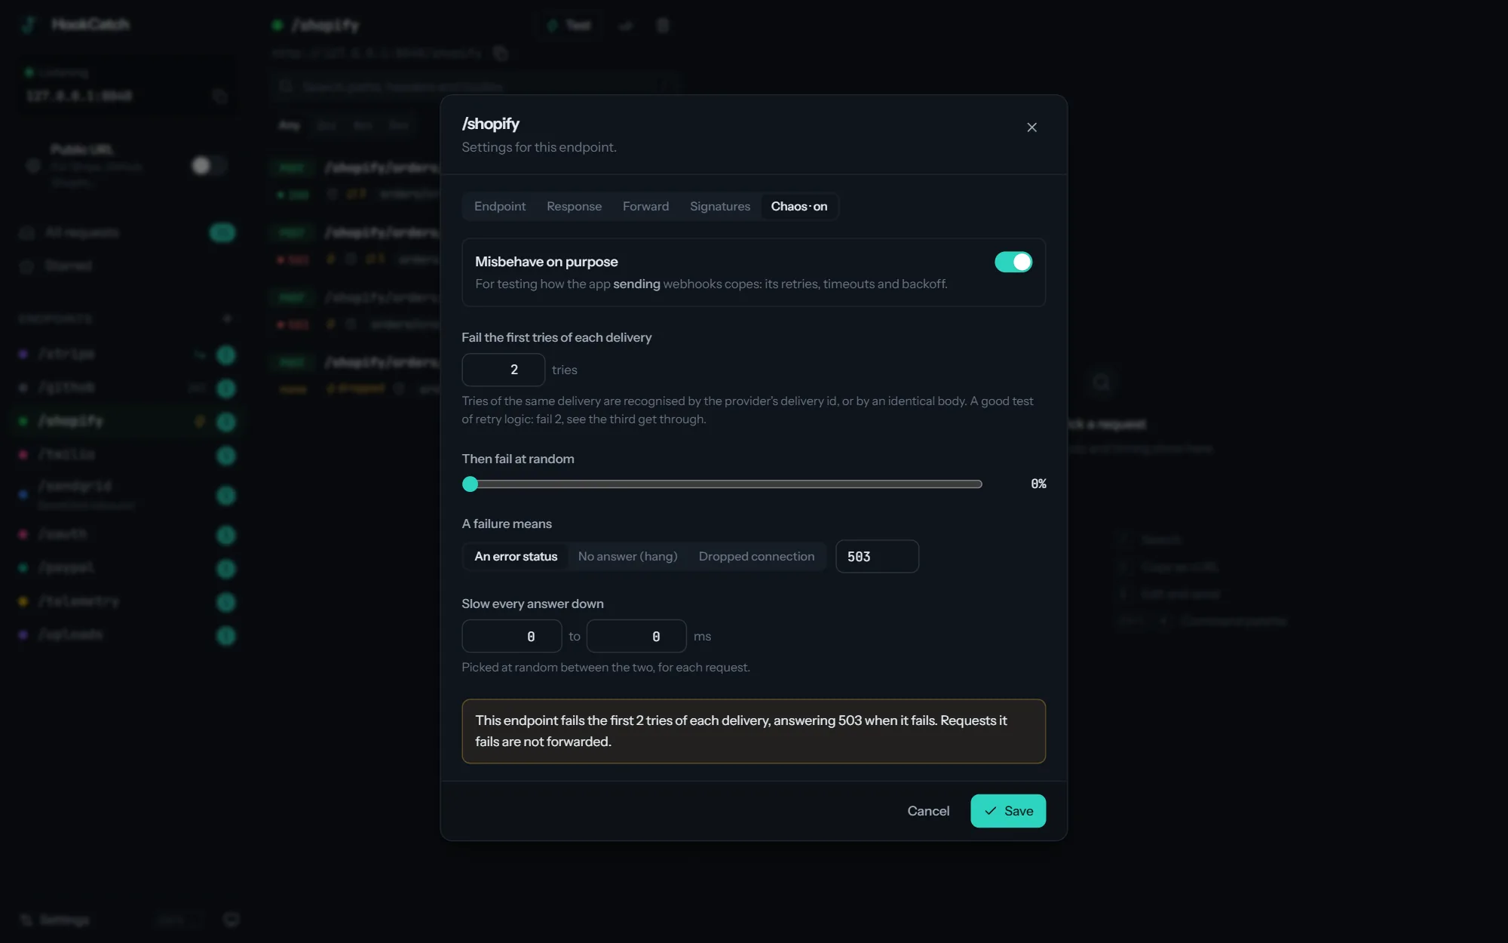Save the chaos settings
Image resolution: width=1508 pixels, height=943 pixels.
pos(1008,811)
